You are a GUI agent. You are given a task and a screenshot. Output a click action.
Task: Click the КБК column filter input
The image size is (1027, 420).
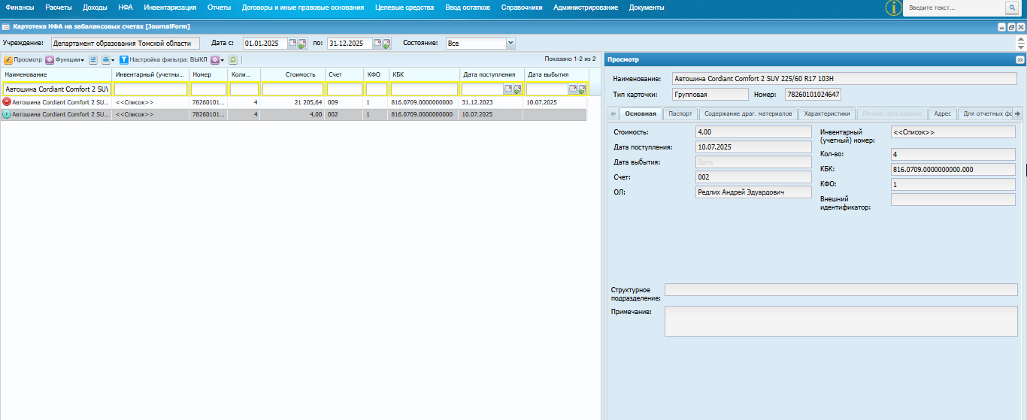coord(425,89)
